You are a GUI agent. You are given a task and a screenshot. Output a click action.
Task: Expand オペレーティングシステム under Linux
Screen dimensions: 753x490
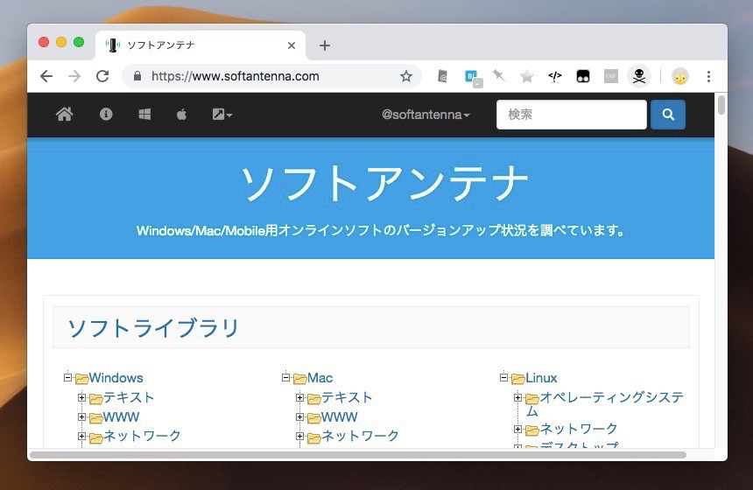517,397
